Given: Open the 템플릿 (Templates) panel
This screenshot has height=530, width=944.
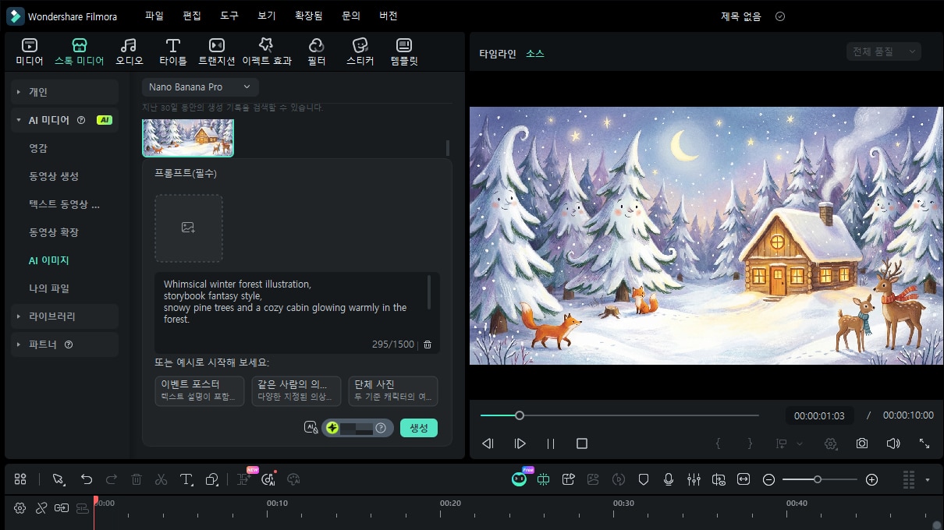Looking at the screenshot, I should 403,50.
